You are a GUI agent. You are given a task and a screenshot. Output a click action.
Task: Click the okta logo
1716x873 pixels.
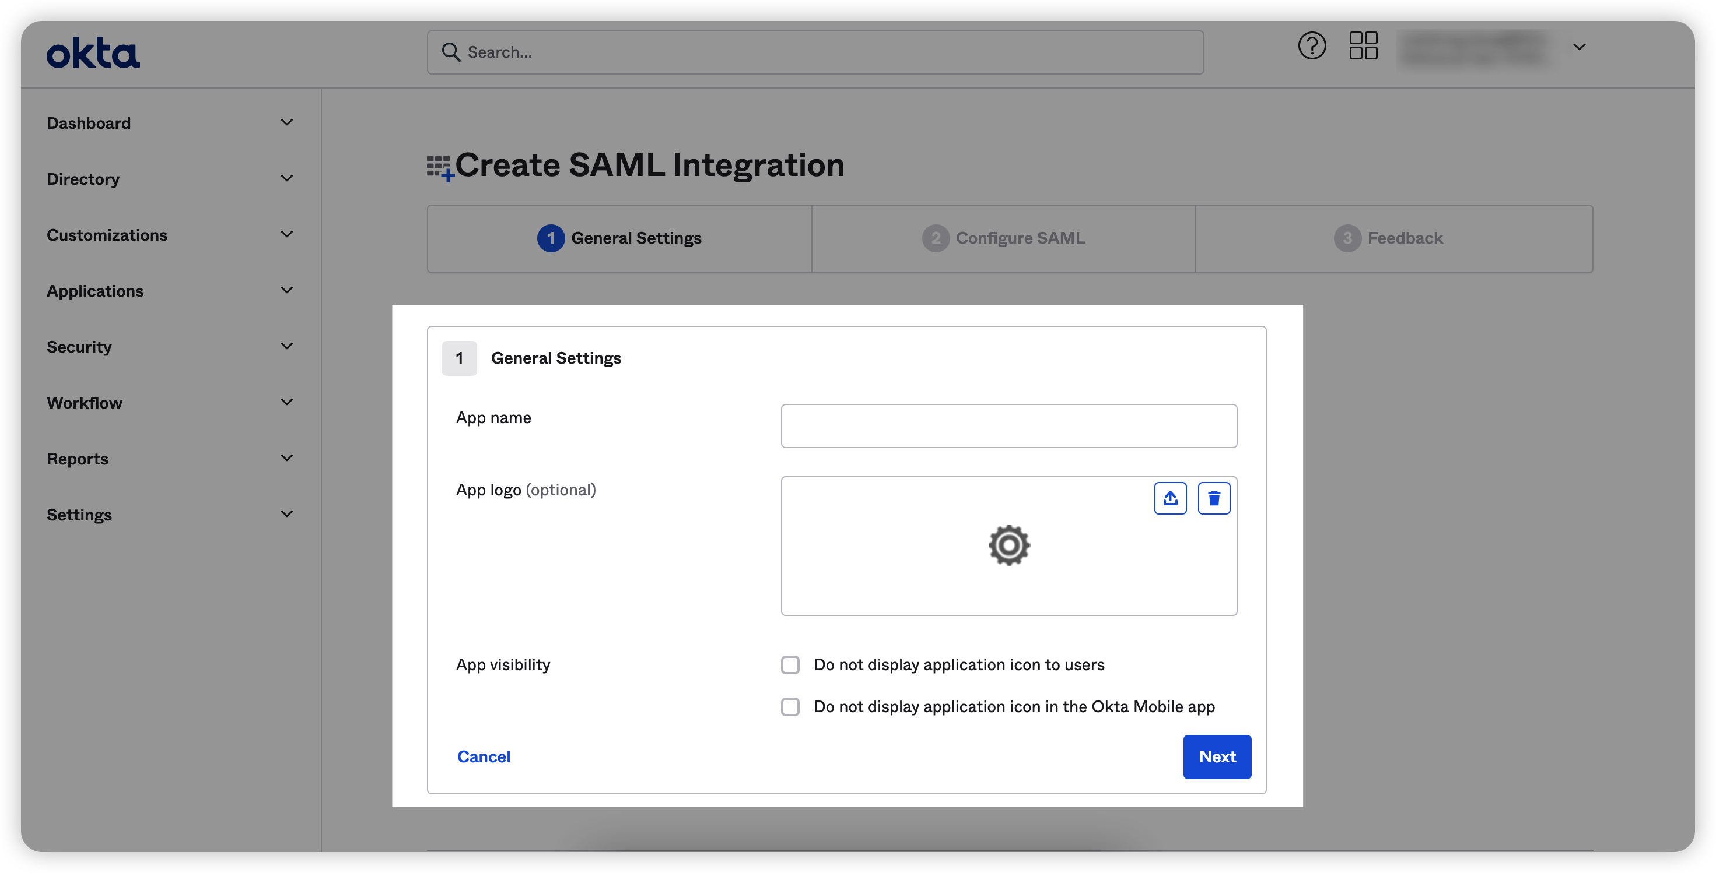(x=93, y=52)
